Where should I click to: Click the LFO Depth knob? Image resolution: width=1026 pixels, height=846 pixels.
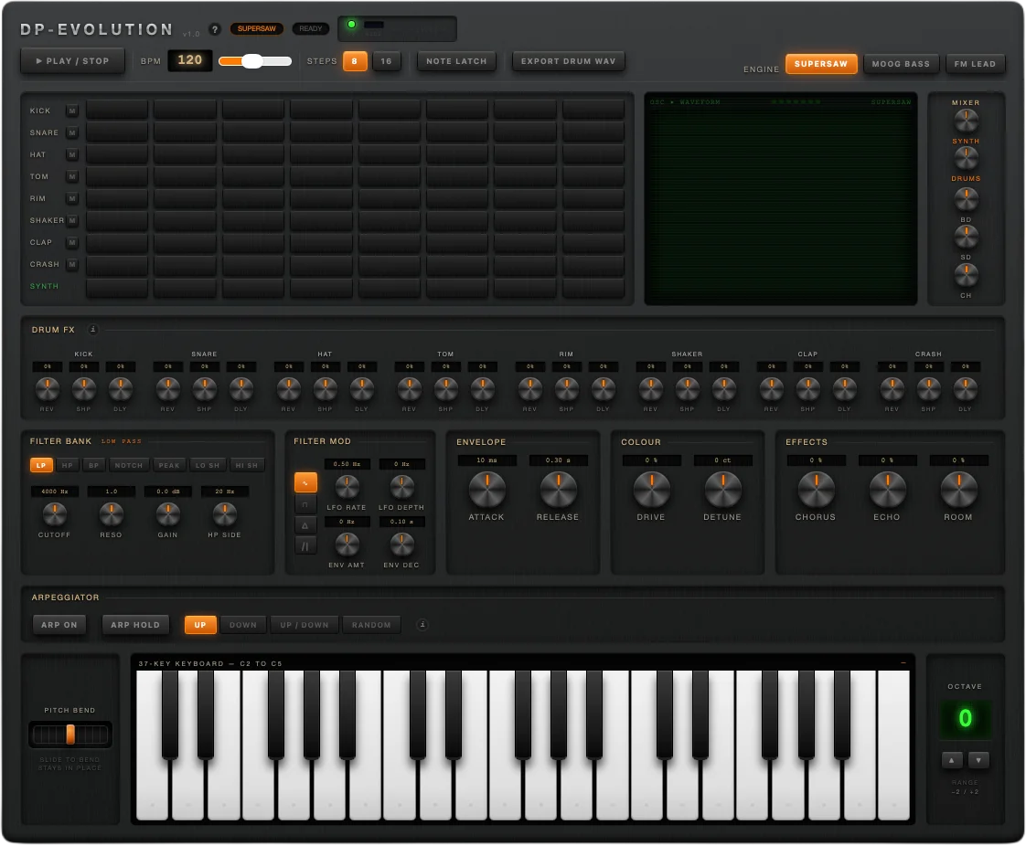(x=401, y=487)
